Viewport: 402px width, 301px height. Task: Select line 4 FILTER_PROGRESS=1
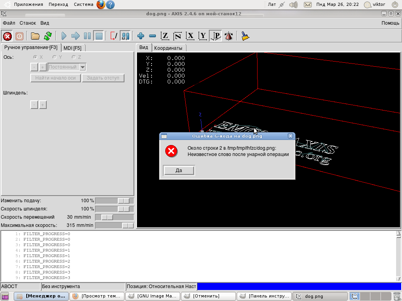[x=47, y=250]
